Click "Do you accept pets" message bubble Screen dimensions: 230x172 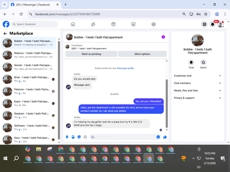pos(85,79)
